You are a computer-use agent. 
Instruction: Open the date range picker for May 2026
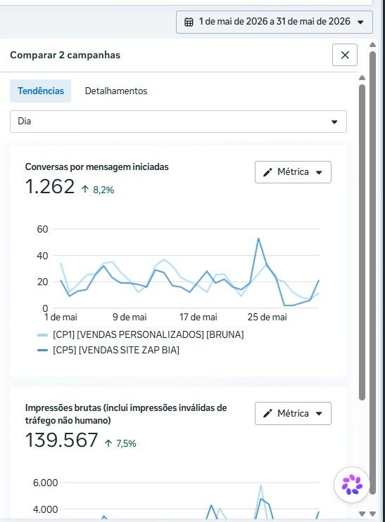tap(274, 22)
